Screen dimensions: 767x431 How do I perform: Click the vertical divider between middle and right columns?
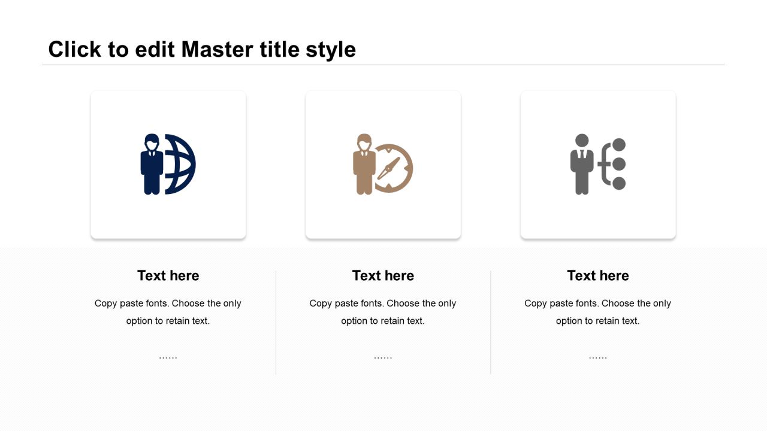[x=491, y=322]
